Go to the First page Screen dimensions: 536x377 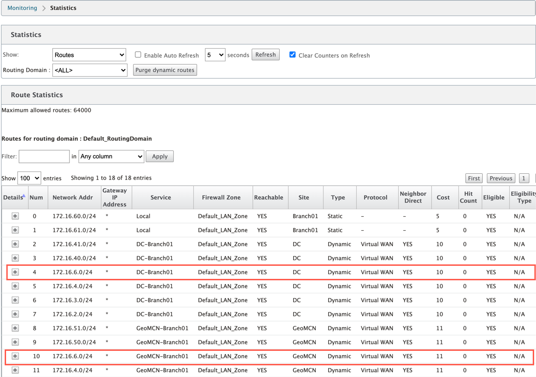point(474,178)
